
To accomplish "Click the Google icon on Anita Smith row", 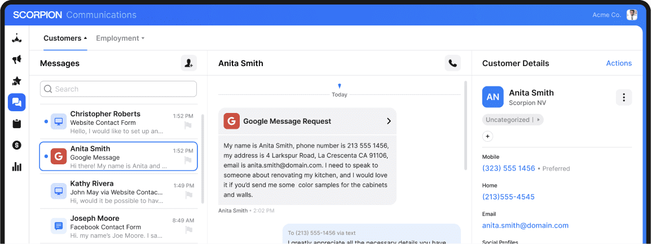I will tap(59, 156).
